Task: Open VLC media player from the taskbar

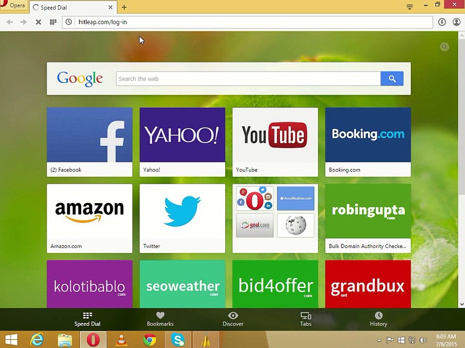Action: 121,339
